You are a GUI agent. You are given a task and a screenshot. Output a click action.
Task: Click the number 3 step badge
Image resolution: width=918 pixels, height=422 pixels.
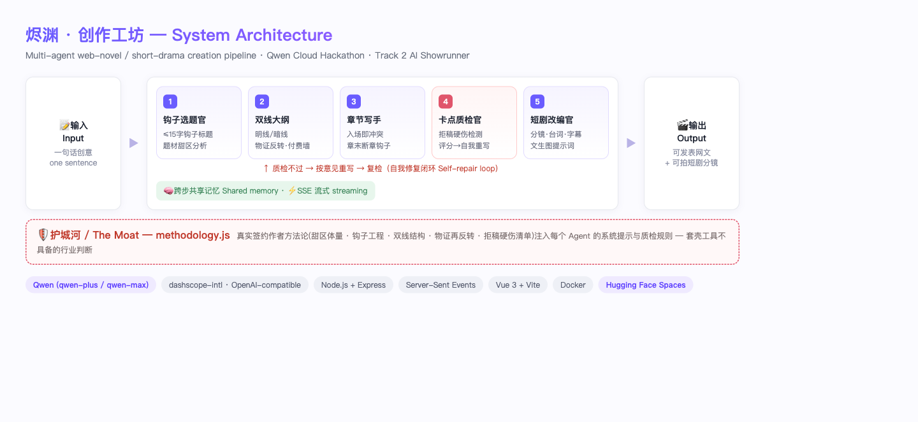point(354,101)
